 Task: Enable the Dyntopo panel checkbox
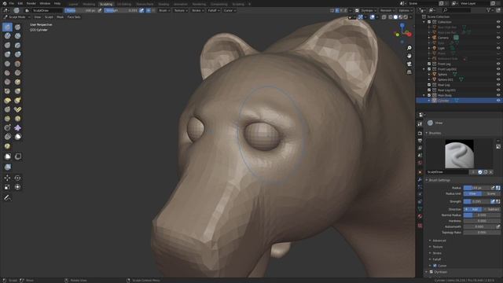pyautogui.click(x=431, y=272)
